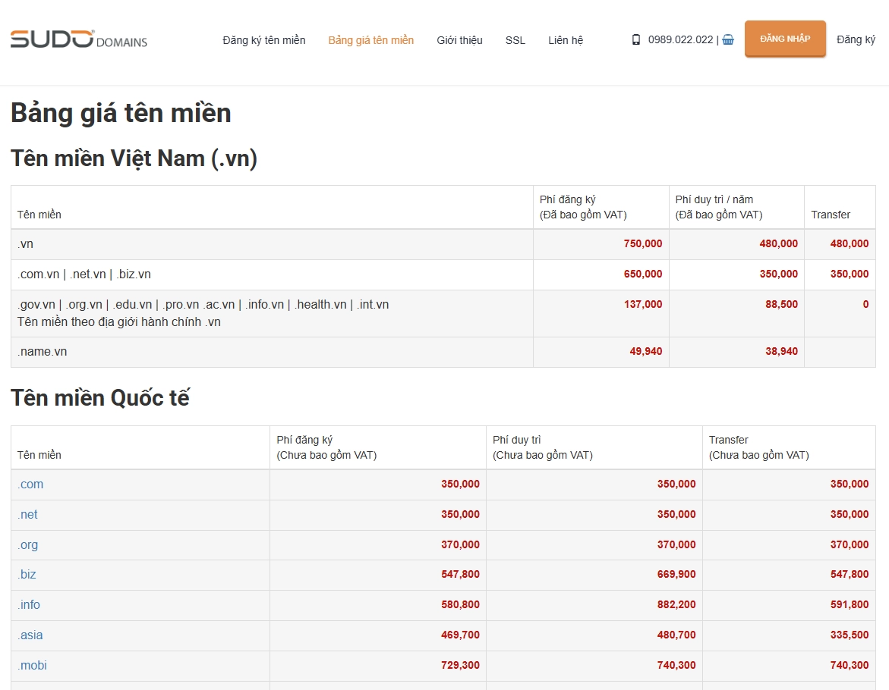Viewport: 889px width, 690px height.
Task: Click the Tên miền Quốc tế heading
Action: click(x=100, y=398)
